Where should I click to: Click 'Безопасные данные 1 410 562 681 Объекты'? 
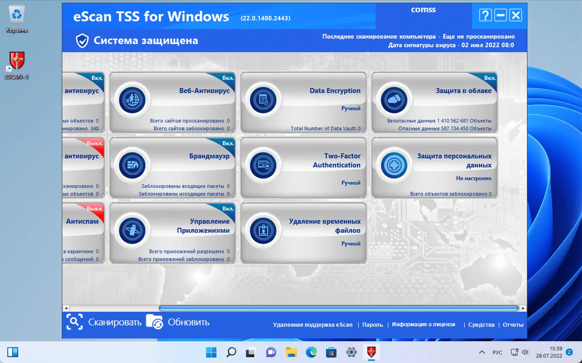439,121
